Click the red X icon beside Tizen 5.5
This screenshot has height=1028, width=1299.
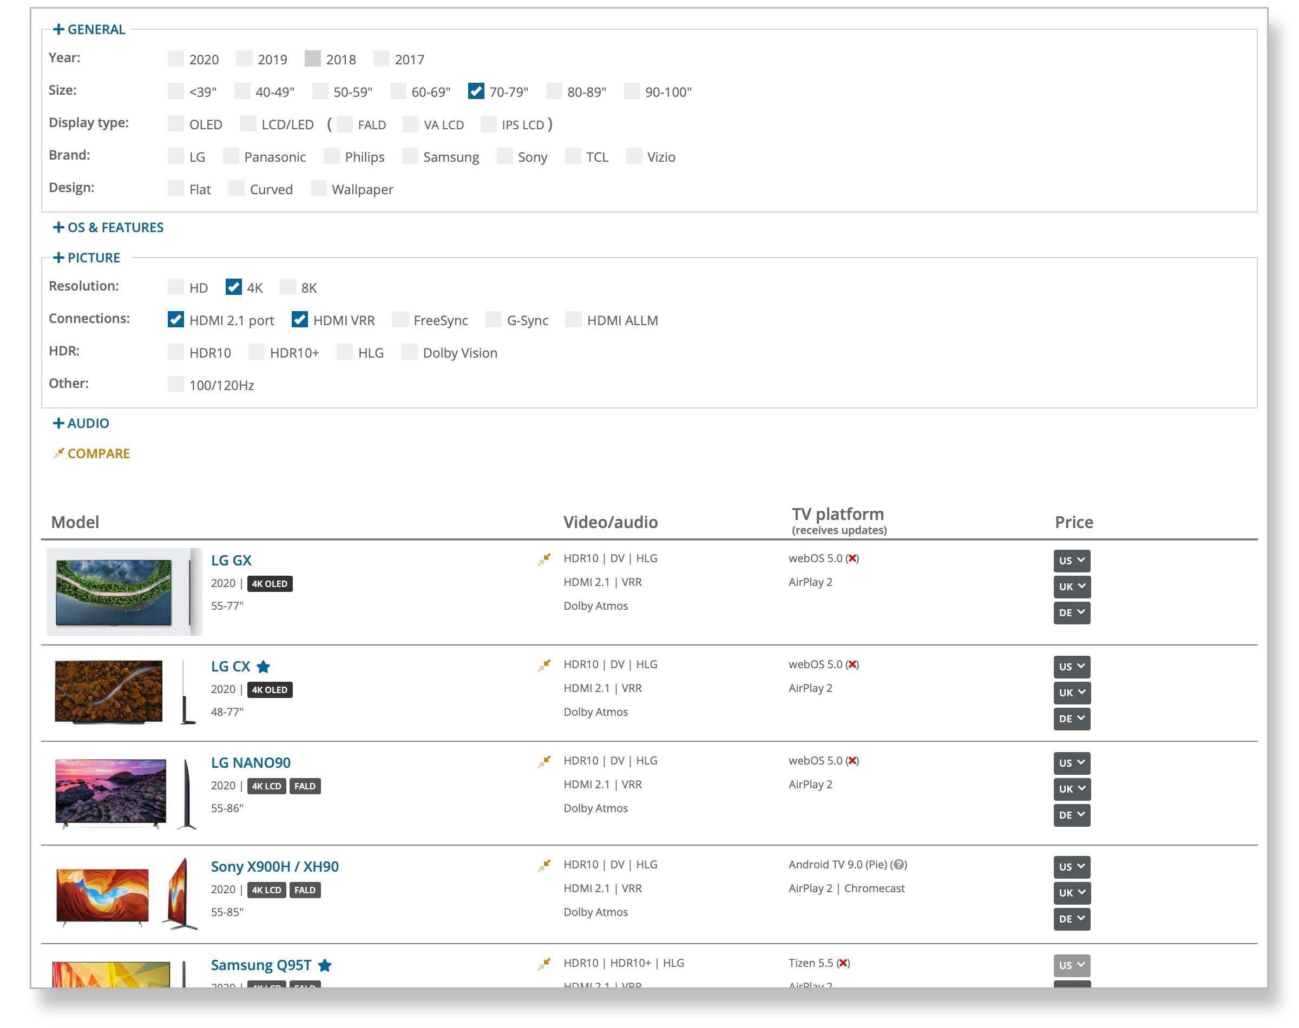coord(843,963)
